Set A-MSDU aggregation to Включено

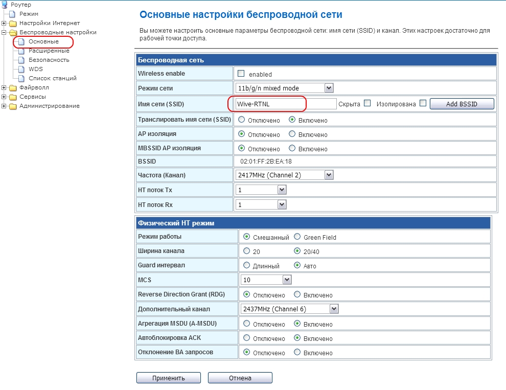297,323
